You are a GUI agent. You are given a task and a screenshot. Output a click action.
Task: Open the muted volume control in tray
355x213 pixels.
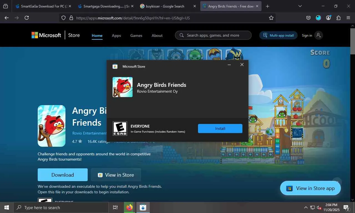319,207
